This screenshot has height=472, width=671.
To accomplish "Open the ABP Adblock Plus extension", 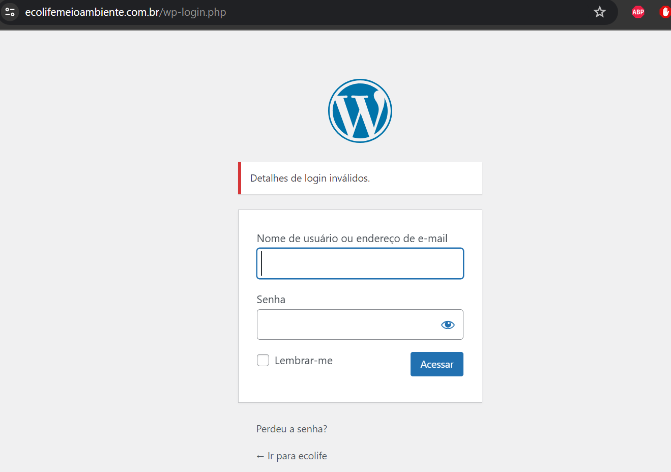I will click(x=638, y=12).
